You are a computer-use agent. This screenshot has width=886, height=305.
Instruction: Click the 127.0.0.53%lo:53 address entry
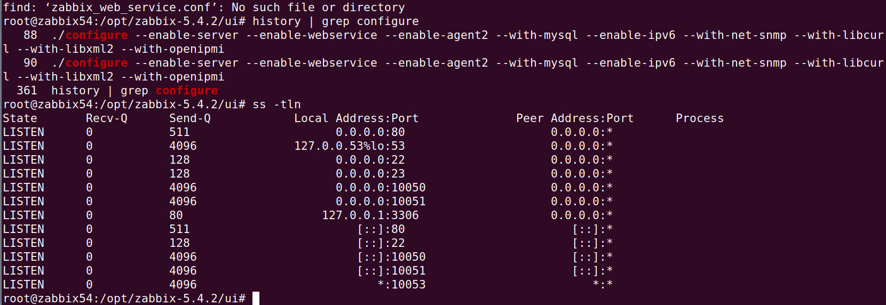350,146
